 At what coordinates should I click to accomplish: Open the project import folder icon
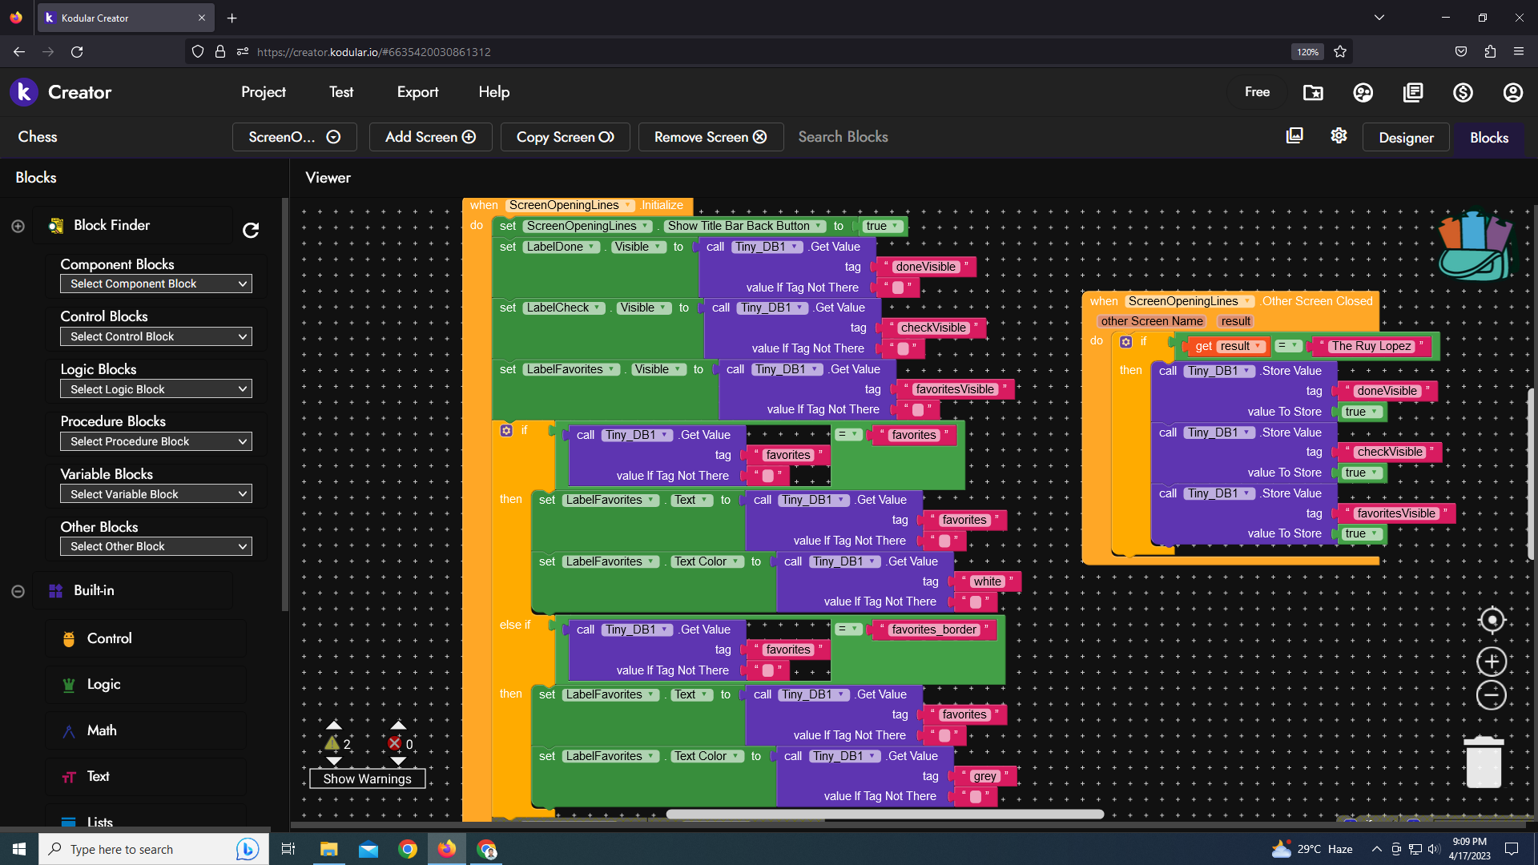point(1313,93)
